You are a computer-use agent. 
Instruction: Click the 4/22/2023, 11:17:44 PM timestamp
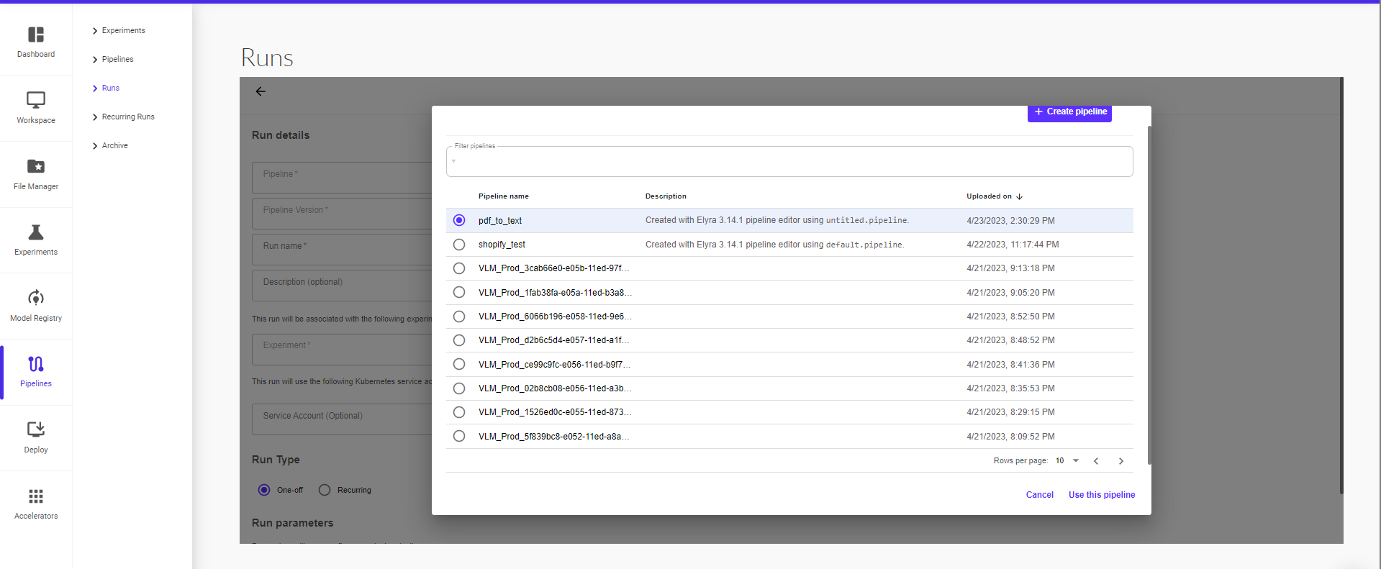[x=1013, y=245]
